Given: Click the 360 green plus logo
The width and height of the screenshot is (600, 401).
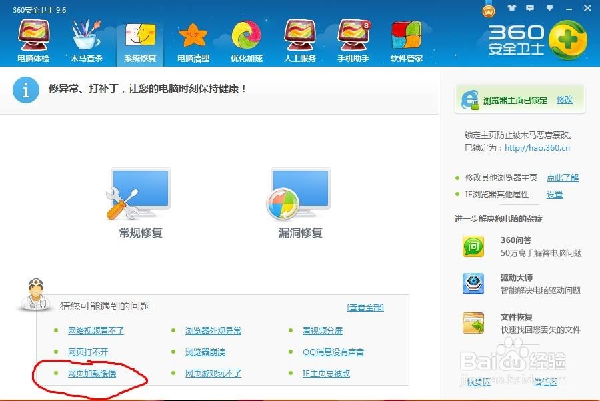Looking at the screenshot, I should click(x=568, y=40).
